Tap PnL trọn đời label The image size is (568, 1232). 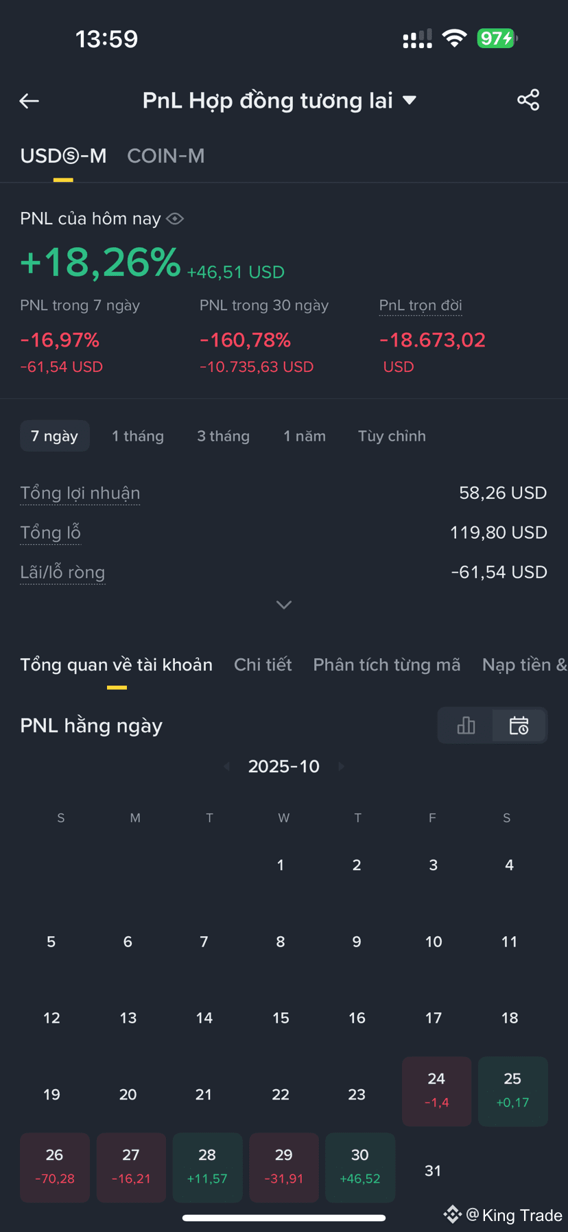tap(421, 305)
